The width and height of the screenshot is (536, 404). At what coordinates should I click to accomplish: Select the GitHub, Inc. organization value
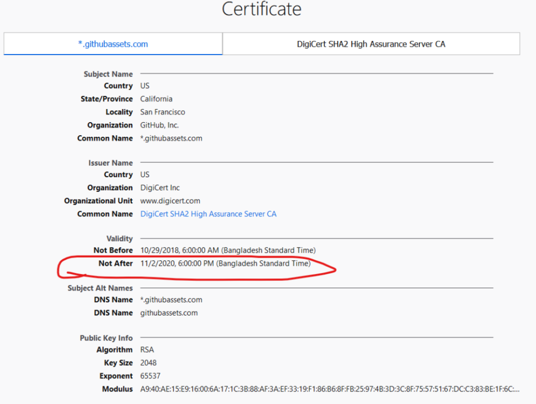pos(160,125)
